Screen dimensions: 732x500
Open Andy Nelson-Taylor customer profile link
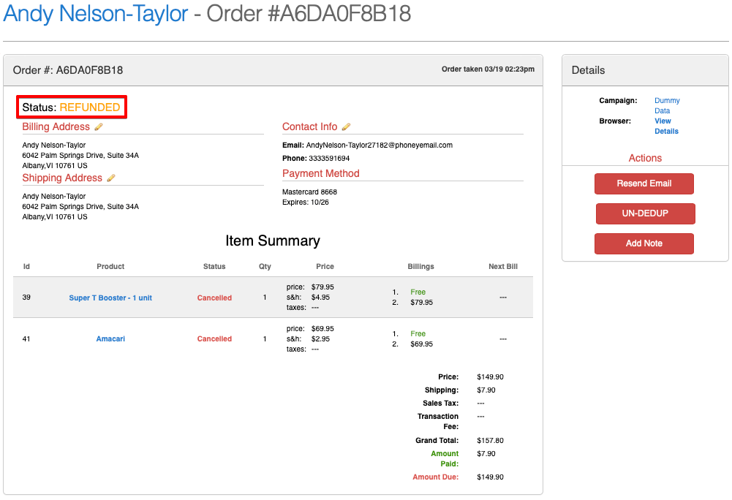(96, 14)
